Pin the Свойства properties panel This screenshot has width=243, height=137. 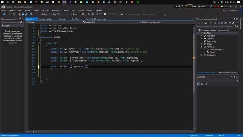pos(234,77)
